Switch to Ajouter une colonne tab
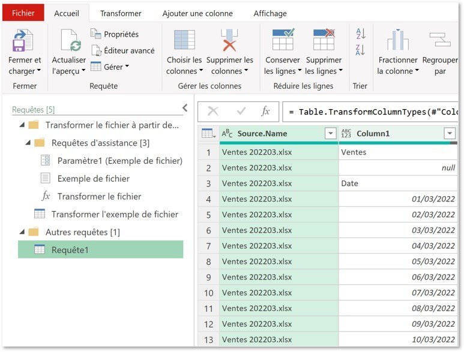This screenshot has width=464, height=352. [197, 13]
